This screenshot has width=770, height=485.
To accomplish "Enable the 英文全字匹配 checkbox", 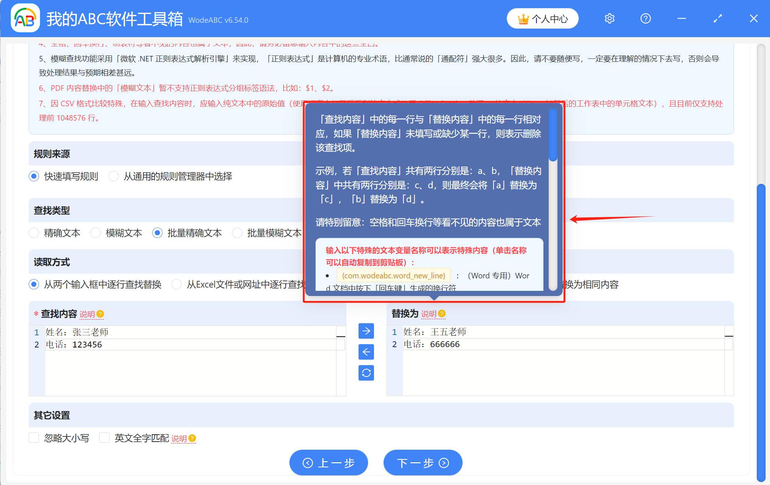I will [104, 438].
